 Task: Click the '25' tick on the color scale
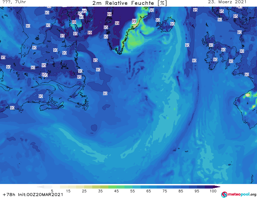tap(84, 191)
